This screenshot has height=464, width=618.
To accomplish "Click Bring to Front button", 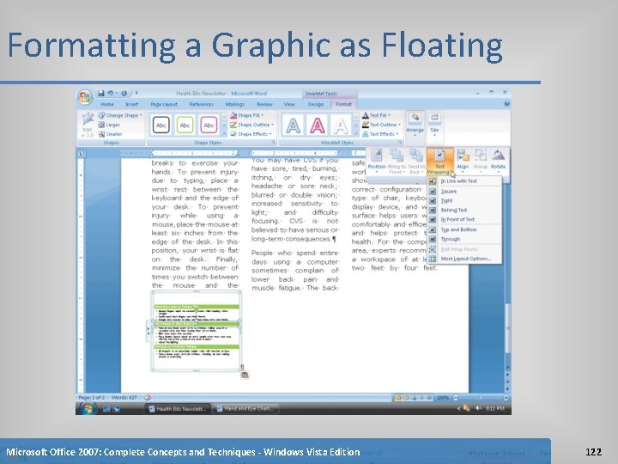I will pyautogui.click(x=396, y=162).
